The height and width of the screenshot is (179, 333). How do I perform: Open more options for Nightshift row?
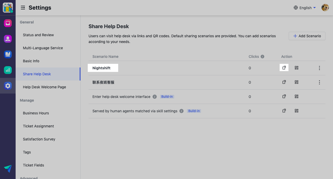pyautogui.click(x=319, y=68)
